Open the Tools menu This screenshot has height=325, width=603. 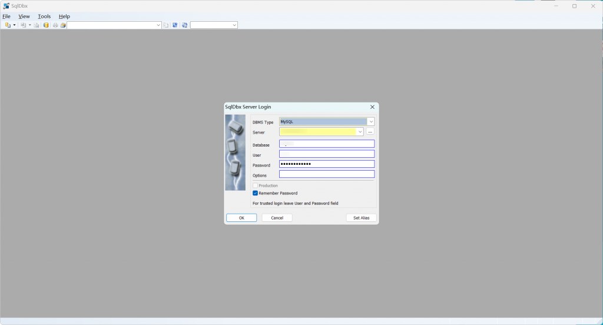click(x=44, y=16)
